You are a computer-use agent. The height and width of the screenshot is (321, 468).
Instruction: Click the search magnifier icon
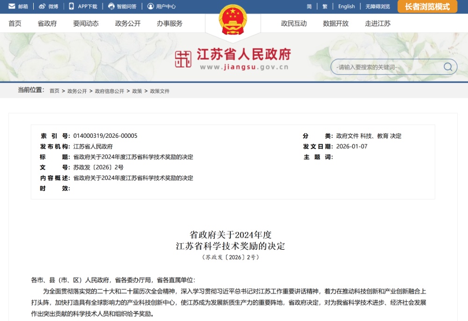[448, 67]
